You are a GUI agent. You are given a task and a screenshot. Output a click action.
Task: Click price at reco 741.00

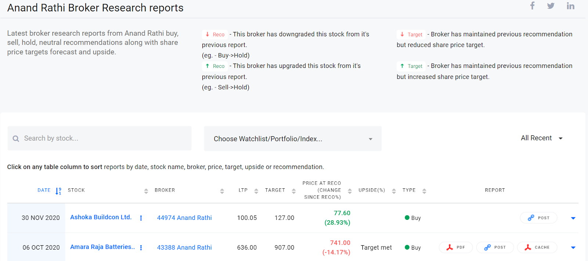pyautogui.click(x=340, y=243)
